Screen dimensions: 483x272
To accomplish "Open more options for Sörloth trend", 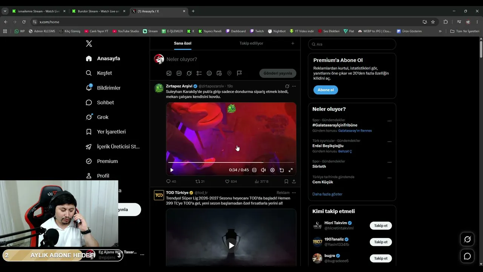I will point(389,162).
